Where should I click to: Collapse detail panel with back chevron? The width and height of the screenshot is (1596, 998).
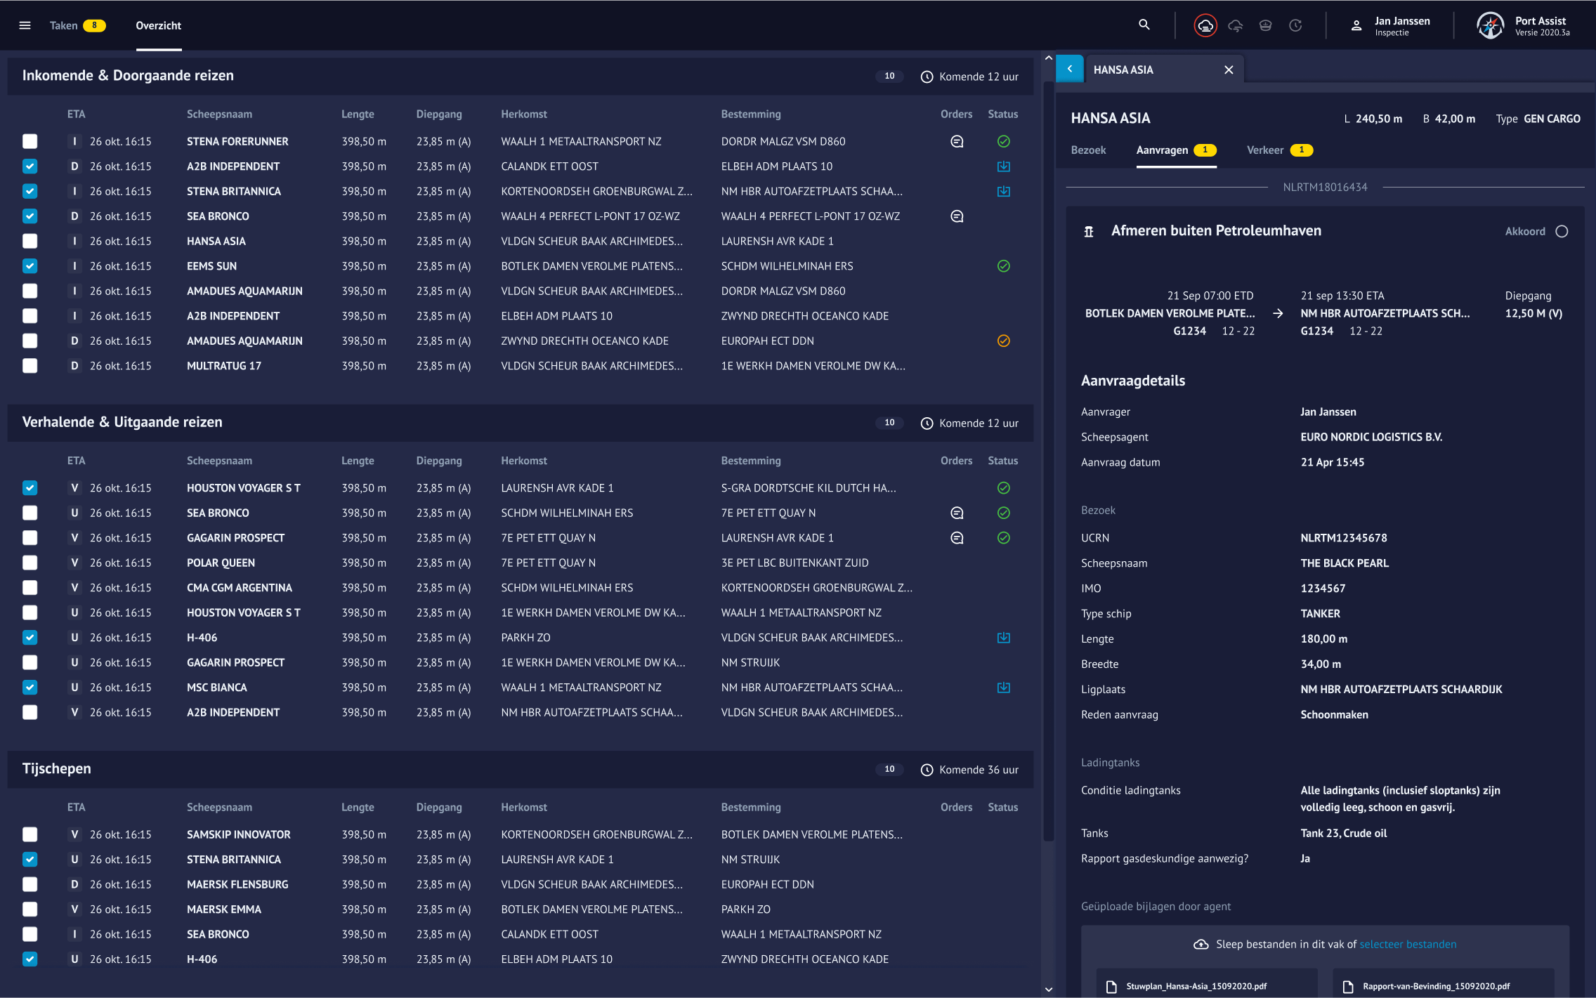tap(1069, 70)
